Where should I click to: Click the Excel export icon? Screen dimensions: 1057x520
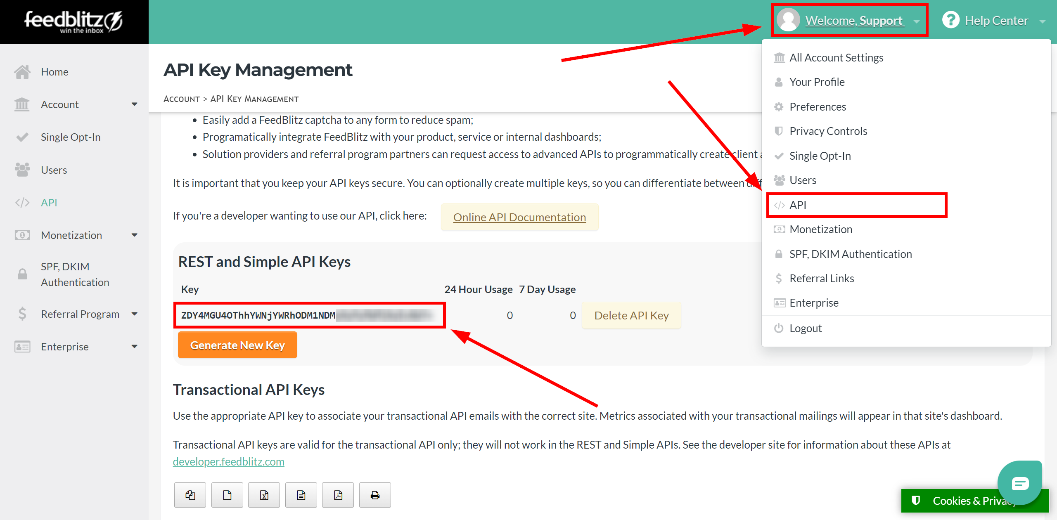tap(264, 495)
